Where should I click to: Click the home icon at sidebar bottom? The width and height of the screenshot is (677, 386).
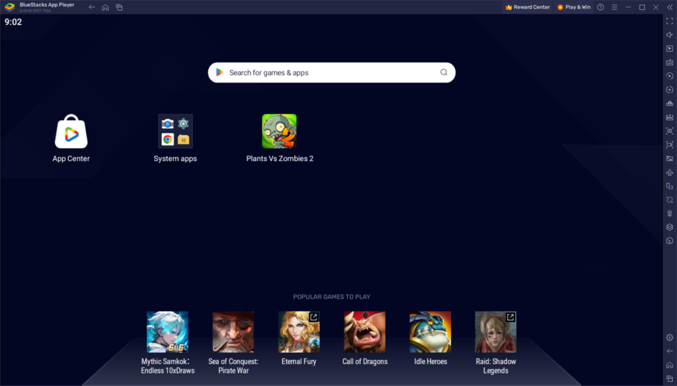pyautogui.click(x=670, y=365)
